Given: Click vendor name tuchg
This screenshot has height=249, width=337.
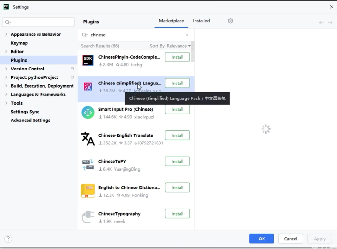Looking at the screenshot, I should 136,65.
